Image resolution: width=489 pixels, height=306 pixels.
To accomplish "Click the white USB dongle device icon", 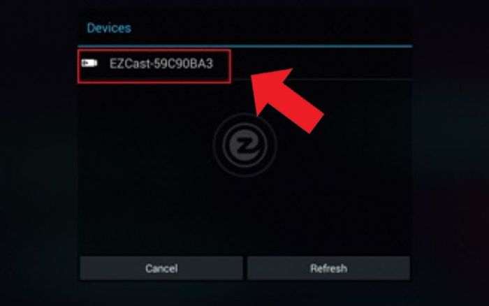I will pos(89,64).
